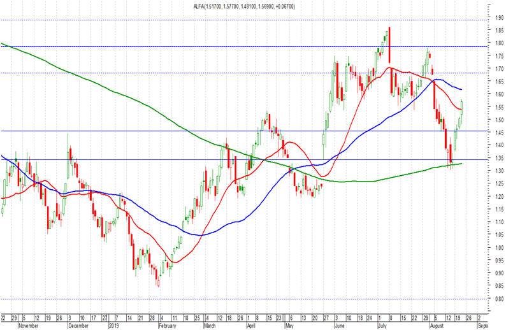The width and height of the screenshot is (506, 330).
Task: Click the 28 date tick in January
Action: coord(152,318)
